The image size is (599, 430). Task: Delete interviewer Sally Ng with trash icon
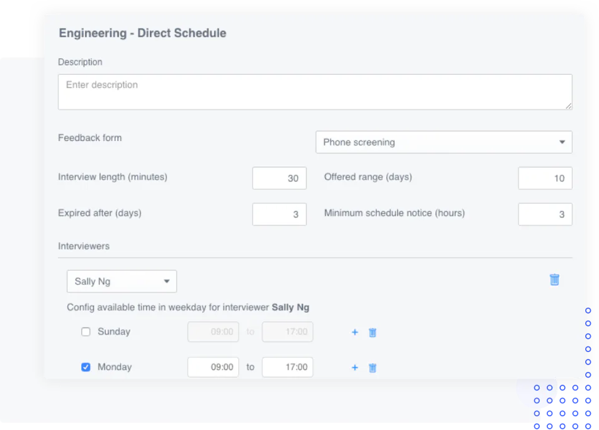point(554,280)
